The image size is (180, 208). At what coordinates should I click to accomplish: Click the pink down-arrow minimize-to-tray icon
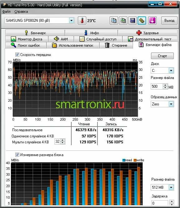(152, 21)
